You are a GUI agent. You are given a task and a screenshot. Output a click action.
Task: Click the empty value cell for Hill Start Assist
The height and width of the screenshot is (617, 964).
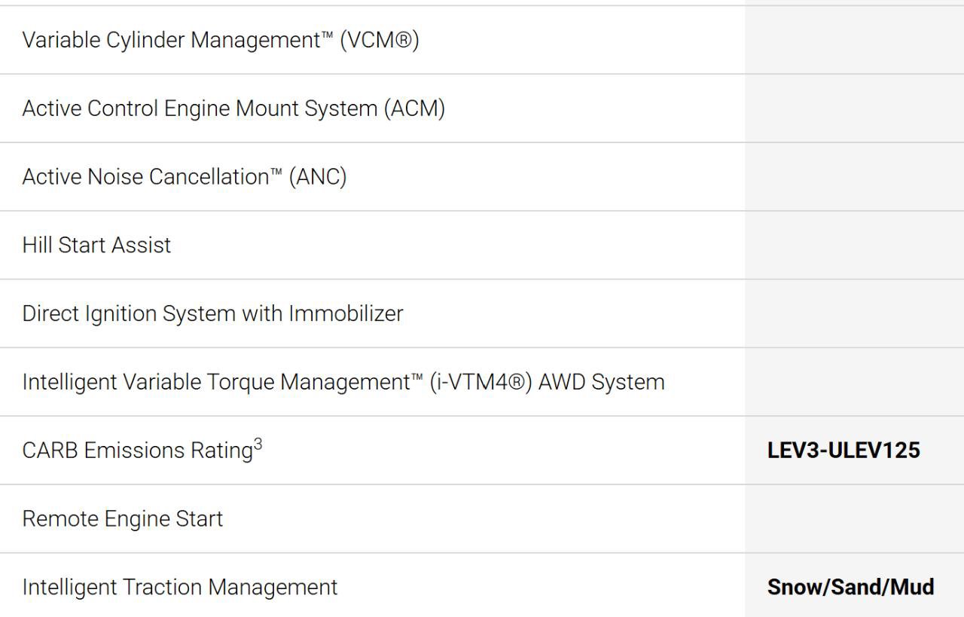pos(855,245)
